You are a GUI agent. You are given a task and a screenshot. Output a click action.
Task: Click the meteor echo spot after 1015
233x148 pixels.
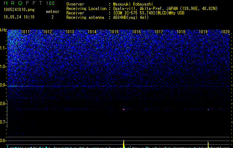point(124,110)
